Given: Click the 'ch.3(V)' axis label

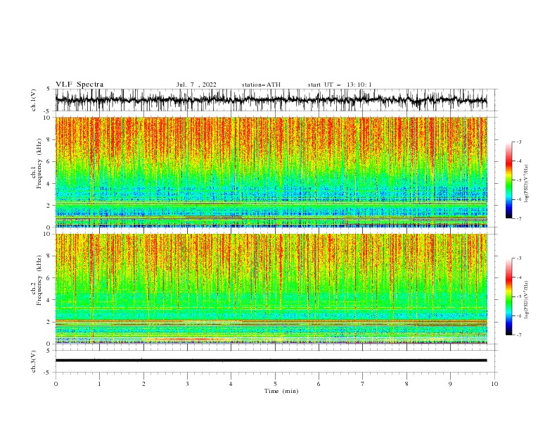Looking at the screenshot, I should pyautogui.click(x=34, y=361).
